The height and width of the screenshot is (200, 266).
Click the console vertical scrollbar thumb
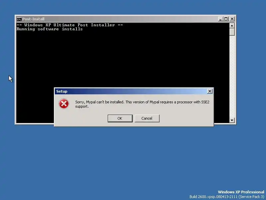click(232, 32)
